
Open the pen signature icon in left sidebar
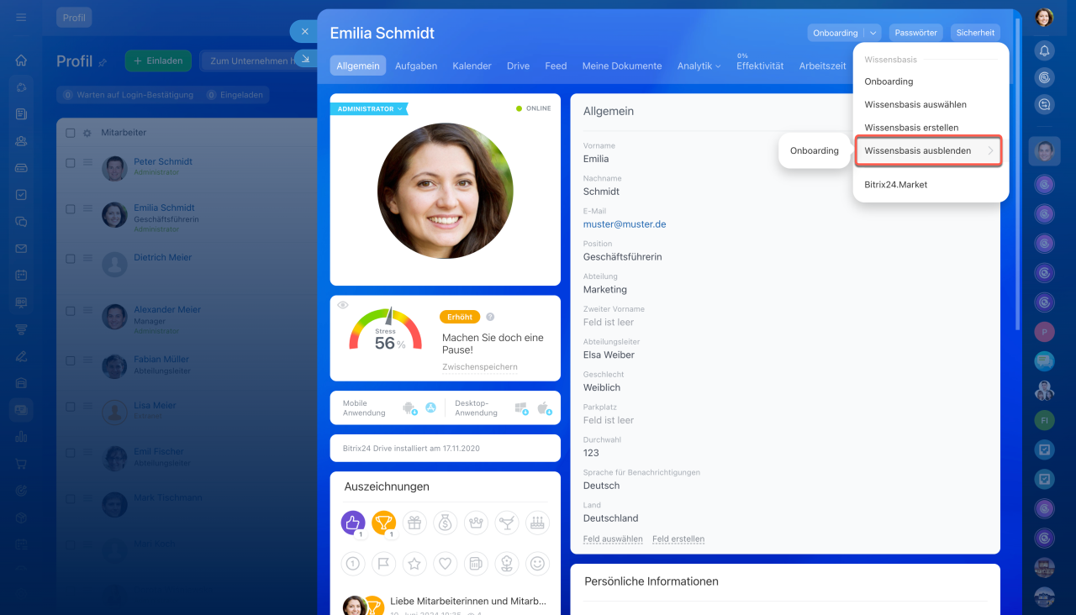[21, 355]
